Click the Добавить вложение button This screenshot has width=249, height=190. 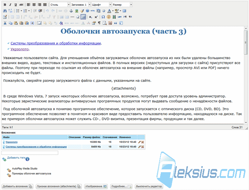coord(17,186)
